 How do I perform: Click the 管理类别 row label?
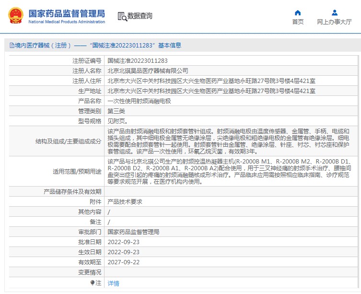pos(90,111)
